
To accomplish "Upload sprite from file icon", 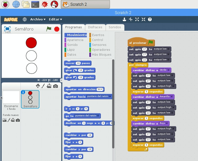I will click(49, 86).
